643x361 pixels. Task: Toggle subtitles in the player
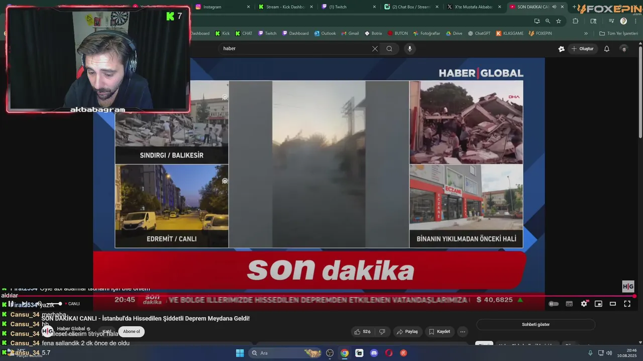click(569, 304)
